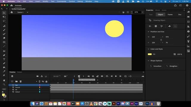This screenshot has height=107, width=191.
Task: Click the onion skin button
Action: pos(89,76)
